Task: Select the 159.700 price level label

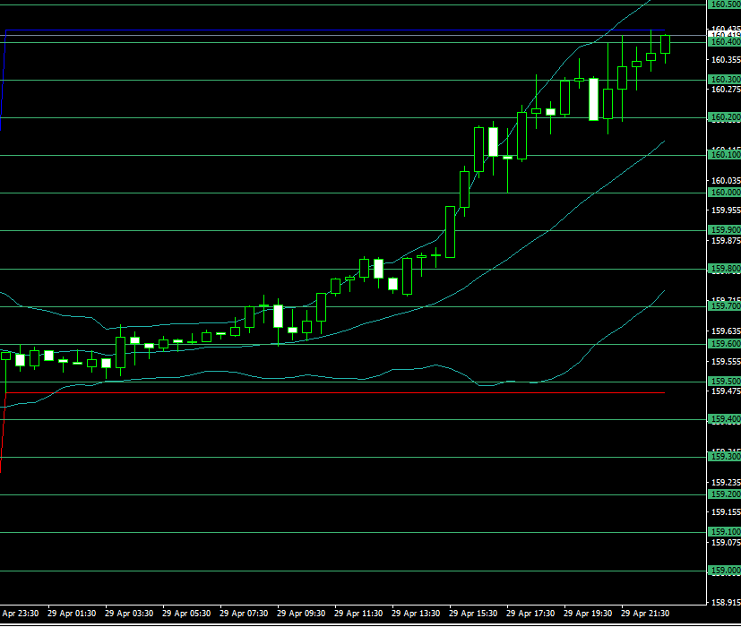Action: pos(724,306)
